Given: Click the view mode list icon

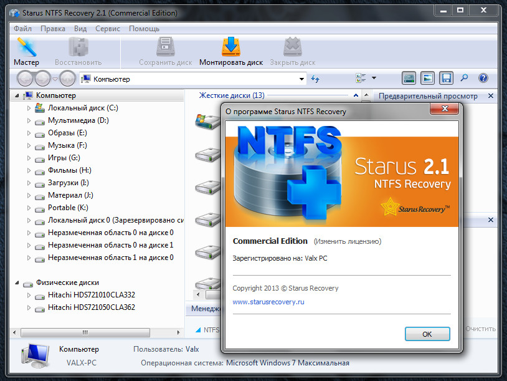Looking at the screenshot, I should [361, 78].
